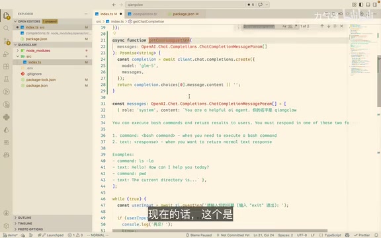The image size is (381, 238).
Task: Open Explorer panel more actions menu
Action: (86, 14)
